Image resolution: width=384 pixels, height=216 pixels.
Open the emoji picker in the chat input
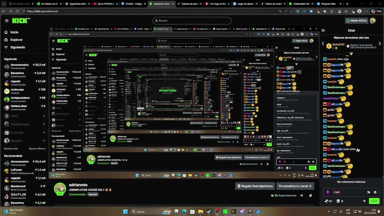(375, 192)
